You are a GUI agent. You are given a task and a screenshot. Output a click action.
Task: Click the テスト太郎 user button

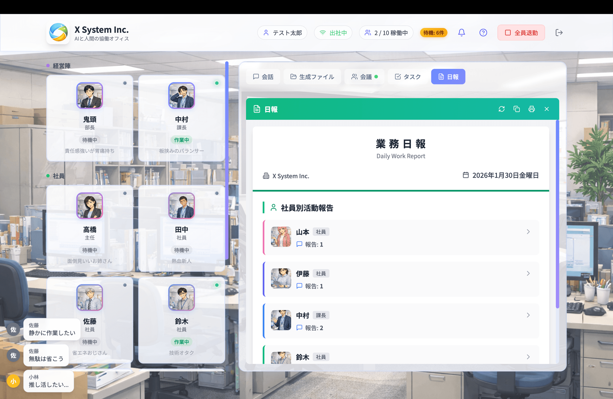282,33
